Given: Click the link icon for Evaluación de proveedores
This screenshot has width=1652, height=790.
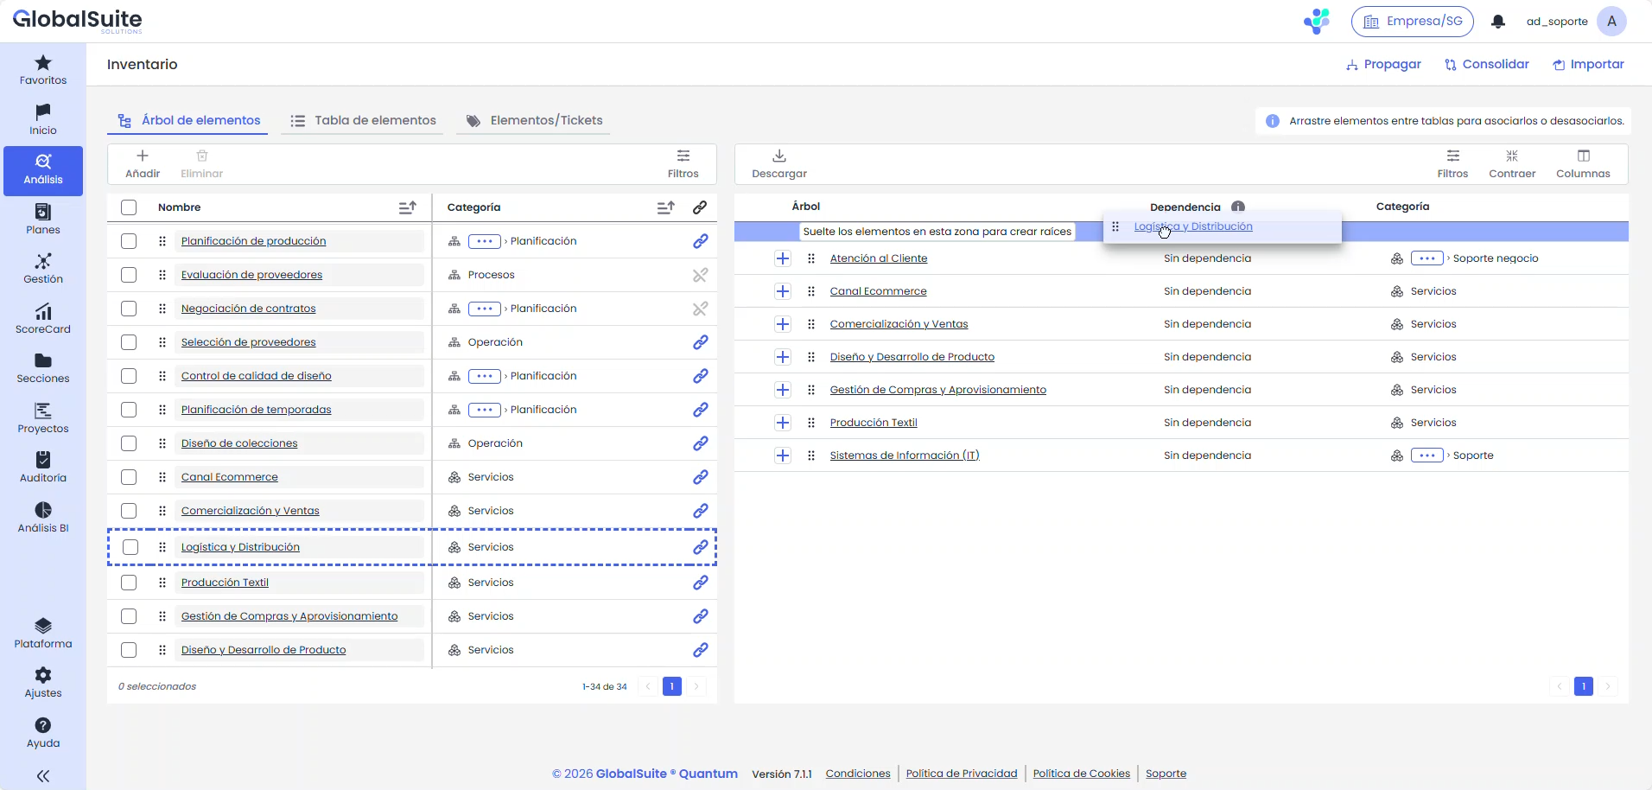Looking at the screenshot, I should (700, 275).
